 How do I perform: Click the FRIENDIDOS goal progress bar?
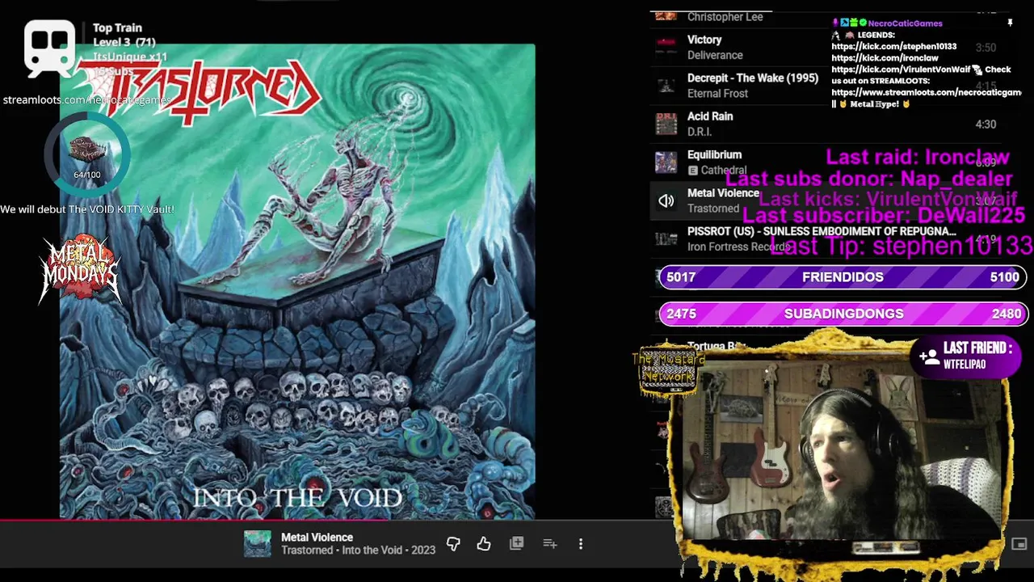point(843,277)
